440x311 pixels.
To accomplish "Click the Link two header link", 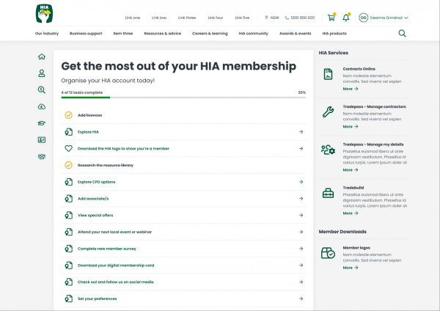I will [x=159, y=18].
